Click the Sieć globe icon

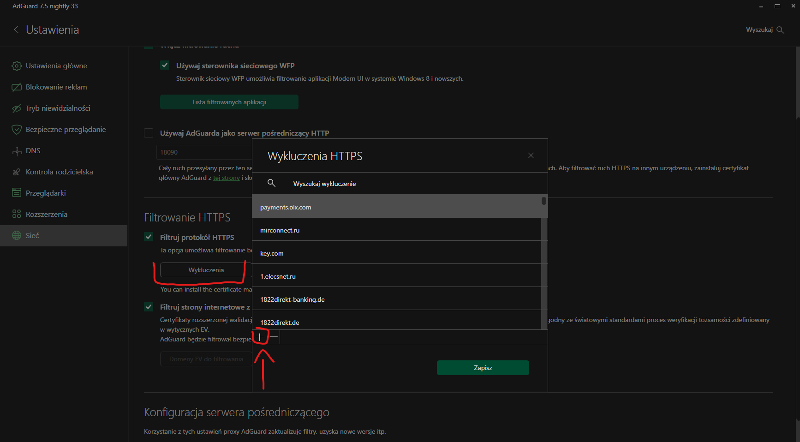[x=17, y=235]
